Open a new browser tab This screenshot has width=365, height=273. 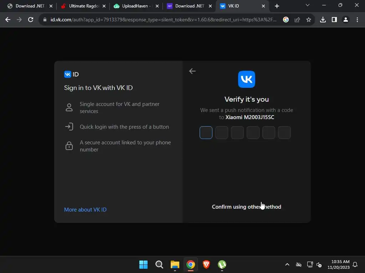coord(277,6)
